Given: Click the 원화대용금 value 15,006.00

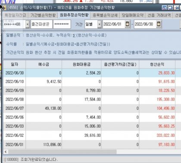Looking at the screenshot, I should [x=93, y=126].
